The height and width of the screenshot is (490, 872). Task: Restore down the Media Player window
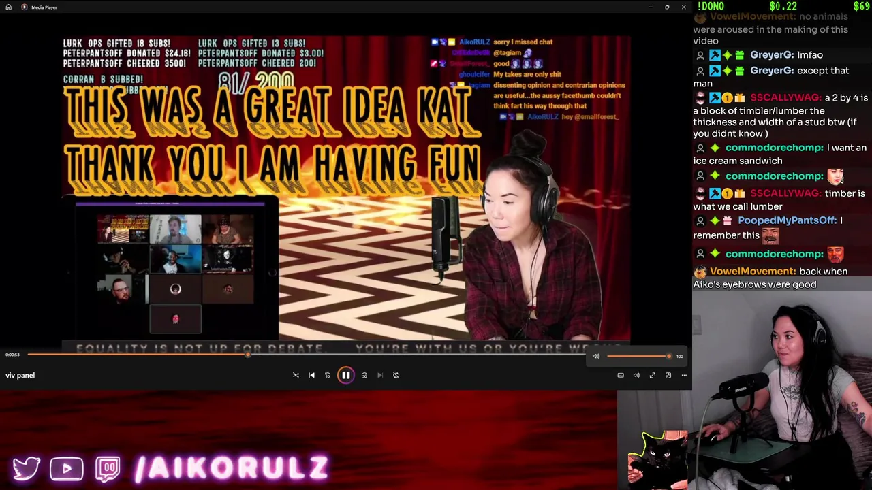667,7
